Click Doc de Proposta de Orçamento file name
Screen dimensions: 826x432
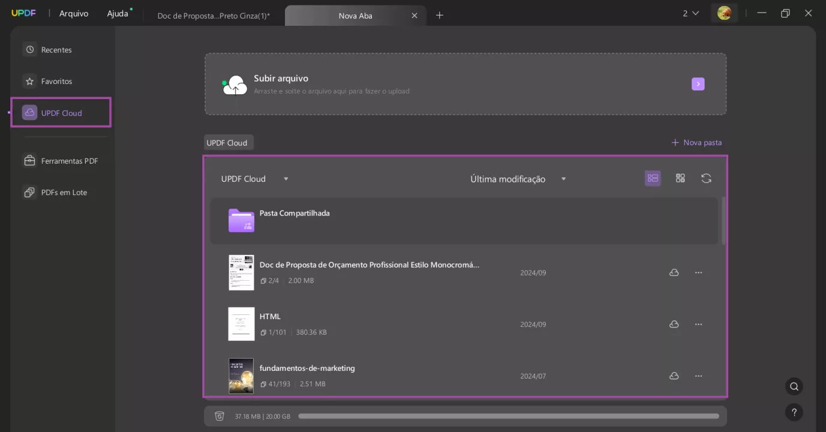pyautogui.click(x=370, y=265)
